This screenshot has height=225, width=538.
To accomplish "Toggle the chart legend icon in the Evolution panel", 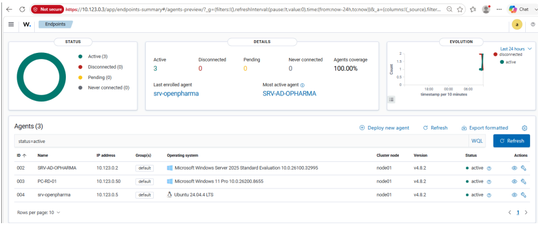I will 392,100.
